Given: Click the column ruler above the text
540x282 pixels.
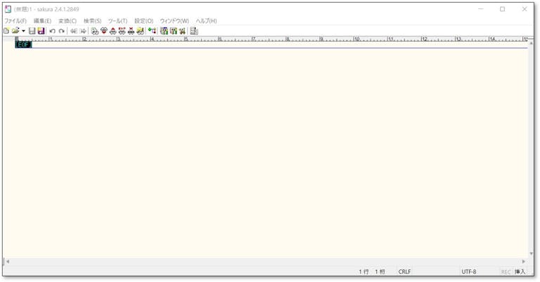Looking at the screenshot, I should click(x=271, y=39).
